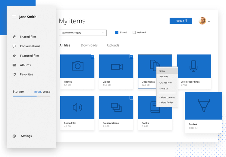Uncheck the Videos folder selection checkbox
The image size is (226, 157).
[131, 56]
